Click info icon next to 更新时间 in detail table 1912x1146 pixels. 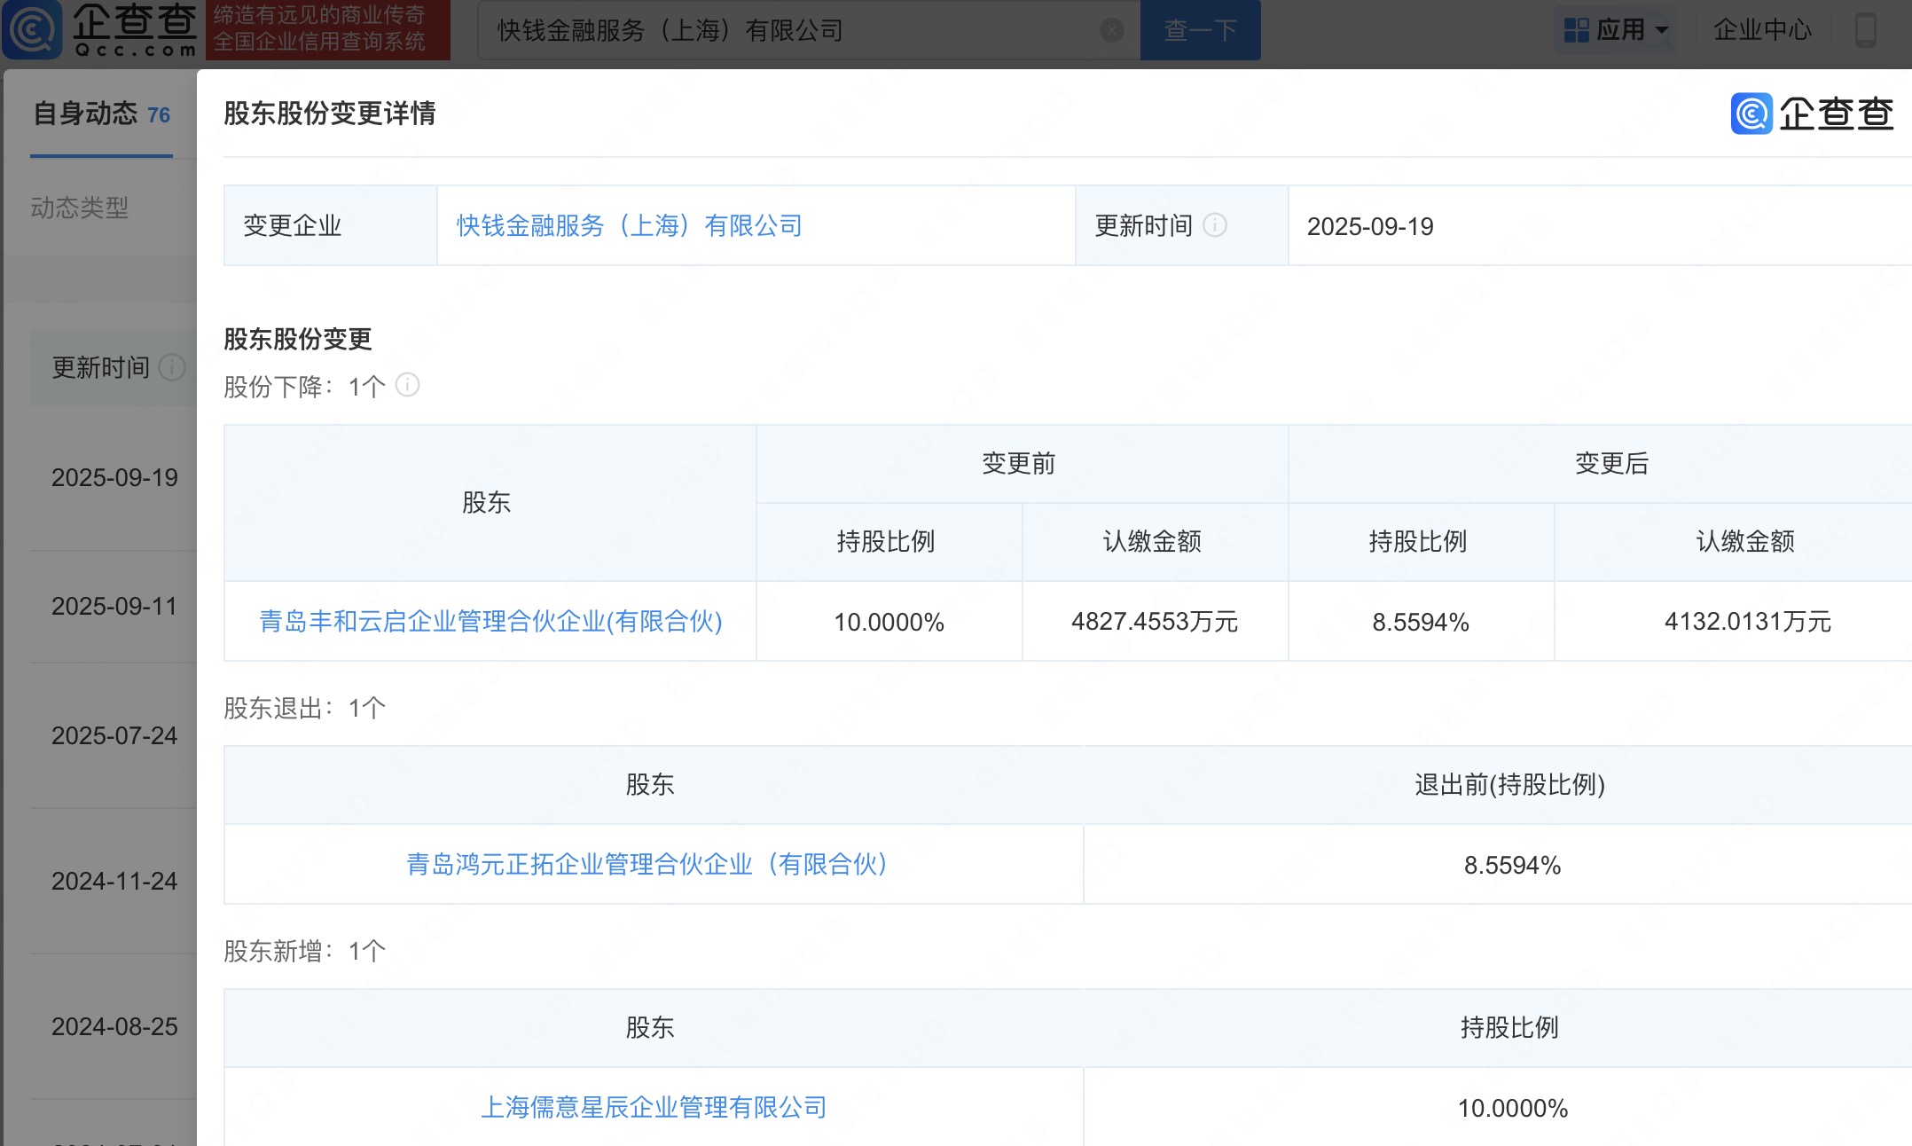(1215, 225)
